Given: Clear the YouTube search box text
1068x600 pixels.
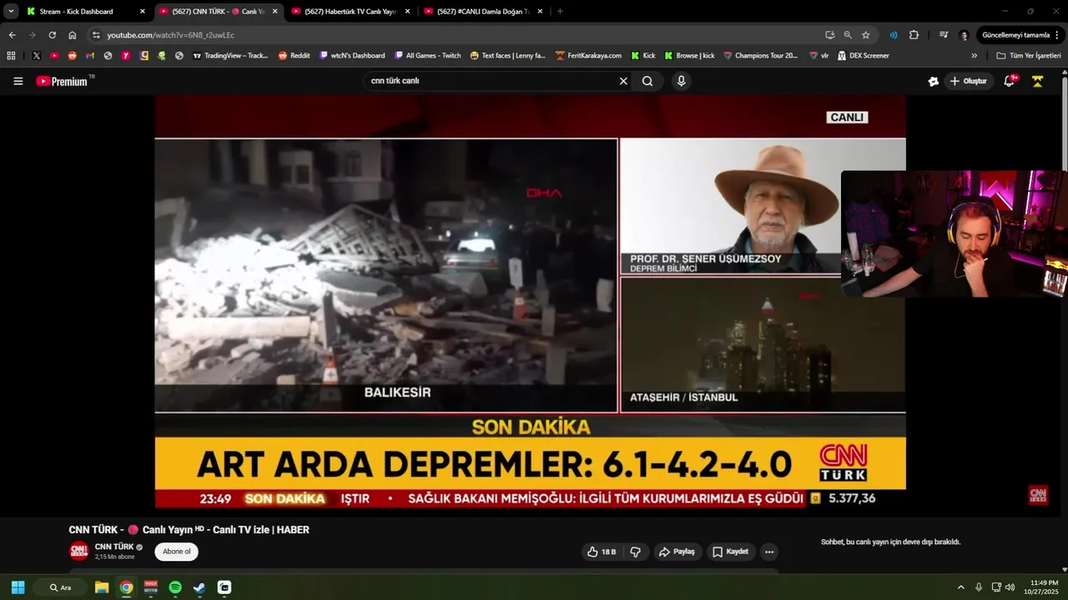Looking at the screenshot, I should pyautogui.click(x=622, y=81).
